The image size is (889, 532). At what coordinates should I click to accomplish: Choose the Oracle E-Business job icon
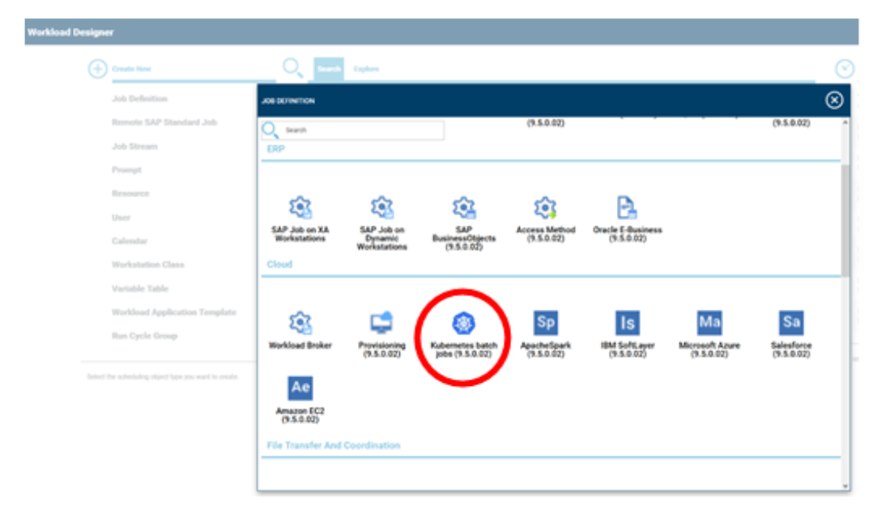(627, 208)
